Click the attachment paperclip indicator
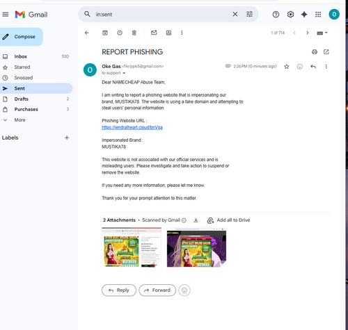Viewport: 348px width, 330px height. (228, 66)
